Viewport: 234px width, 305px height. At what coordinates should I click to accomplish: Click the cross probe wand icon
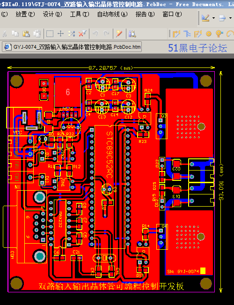[x=119, y=34]
